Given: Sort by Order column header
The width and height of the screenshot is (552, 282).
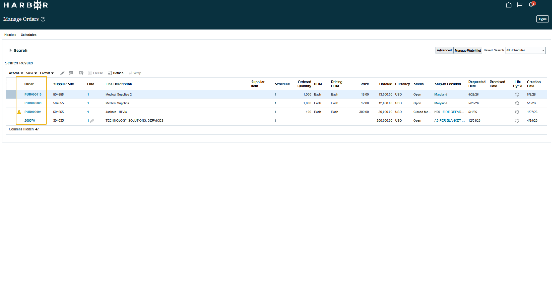Looking at the screenshot, I should tap(29, 84).
